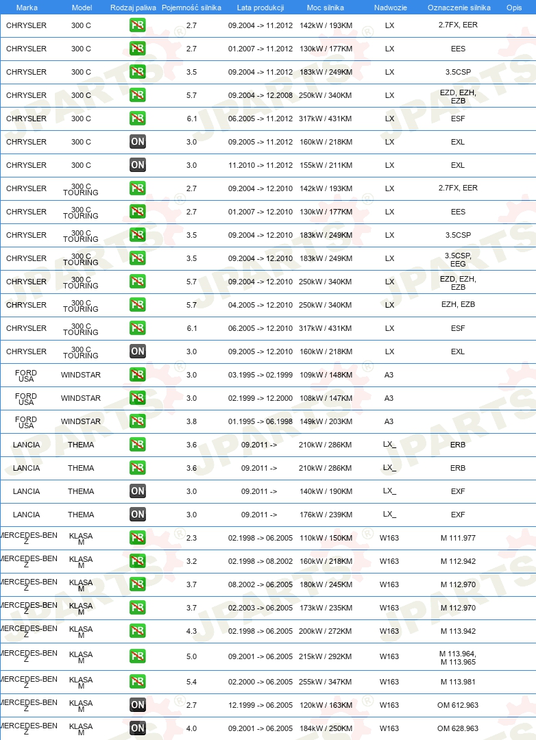536x740 pixels.
Task: Click the ON diesel icon in the 300 C 160kW / 218KM 11.2012 row
Action: click(137, 142)
